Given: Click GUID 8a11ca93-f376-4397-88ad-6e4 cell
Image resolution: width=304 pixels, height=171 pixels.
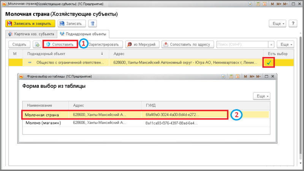Looking at the screenshot, I should pos(171,123).
